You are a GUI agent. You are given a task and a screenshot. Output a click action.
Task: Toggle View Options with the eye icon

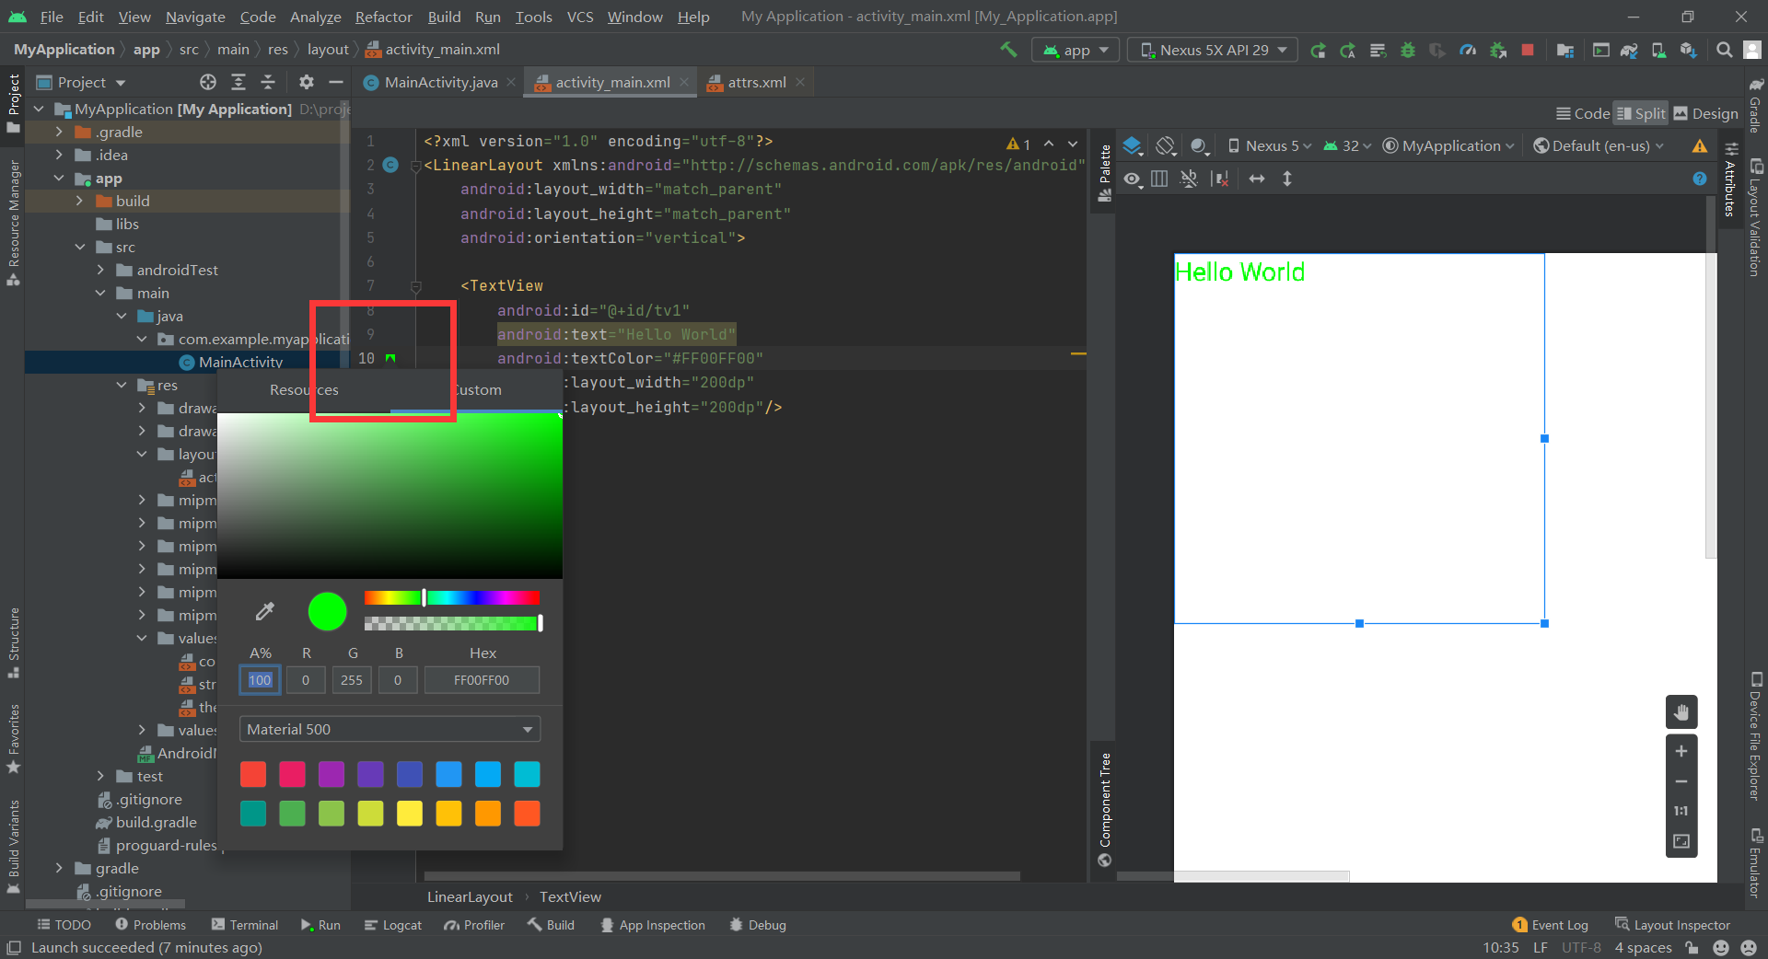pyautogui.click(x=1133, y=179)
